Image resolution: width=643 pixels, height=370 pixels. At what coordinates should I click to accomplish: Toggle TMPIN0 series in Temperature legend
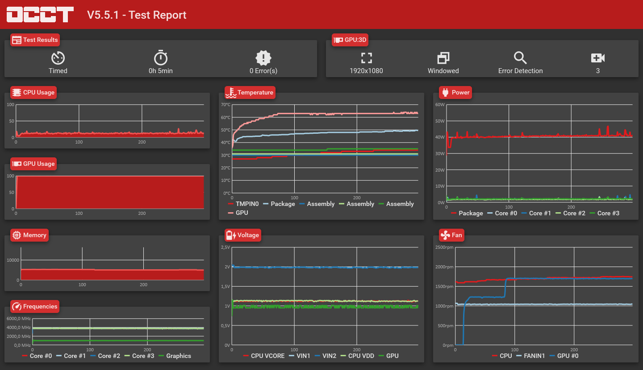point(243,204)
